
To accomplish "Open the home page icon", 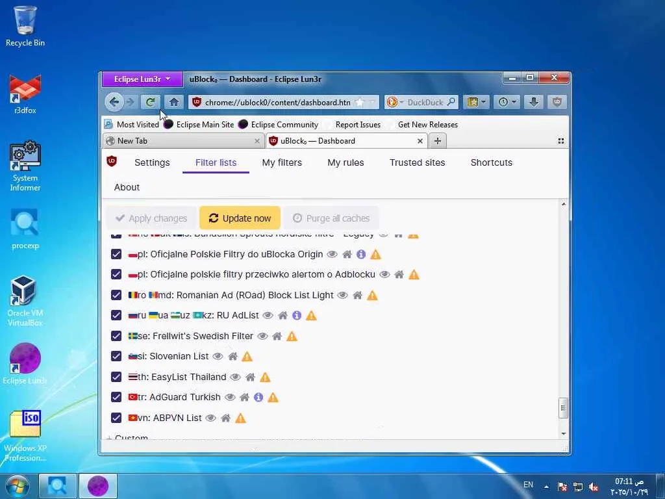I will click(174, 102).
